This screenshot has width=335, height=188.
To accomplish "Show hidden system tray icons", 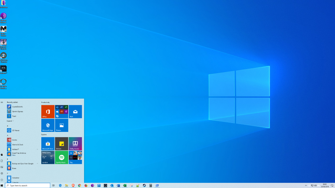I will click(306, 186).
